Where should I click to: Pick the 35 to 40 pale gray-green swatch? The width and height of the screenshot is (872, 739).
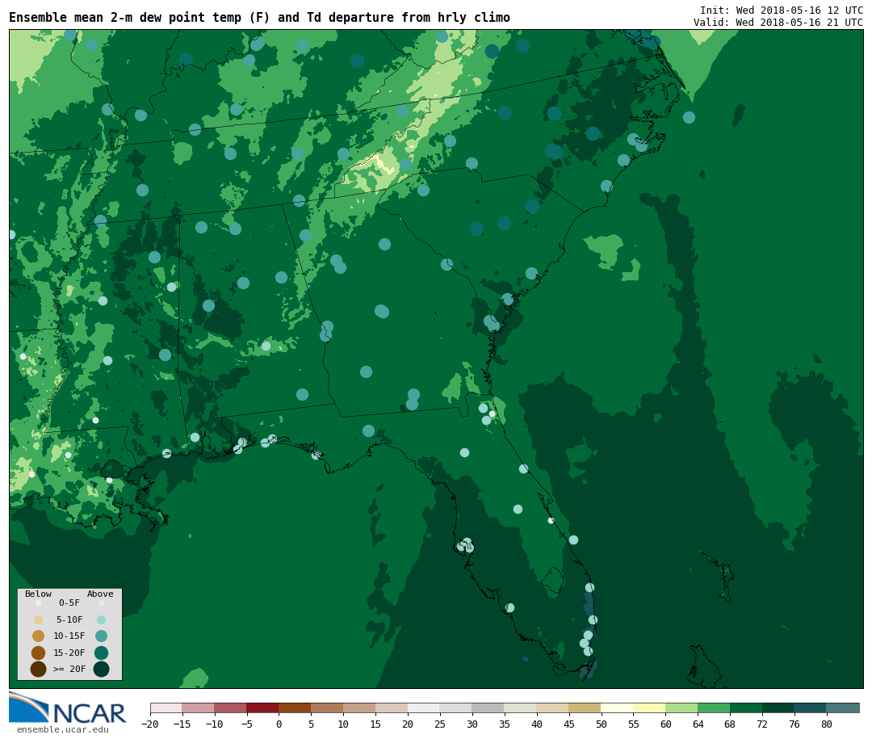point(521,708)
